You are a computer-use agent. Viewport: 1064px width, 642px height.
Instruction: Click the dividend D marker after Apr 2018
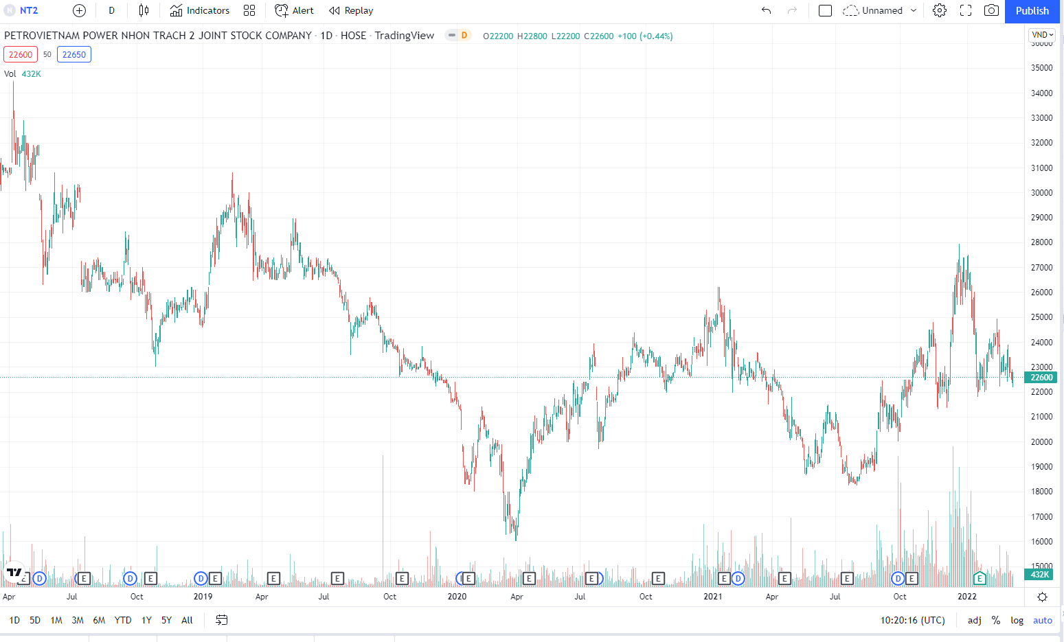pos(40,579)
